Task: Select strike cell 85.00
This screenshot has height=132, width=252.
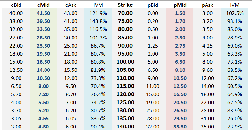Action: [126, 38]
